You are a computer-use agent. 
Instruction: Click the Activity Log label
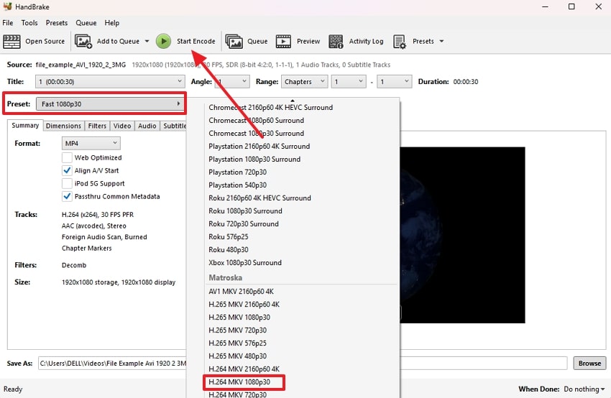(x=366, y=41)
